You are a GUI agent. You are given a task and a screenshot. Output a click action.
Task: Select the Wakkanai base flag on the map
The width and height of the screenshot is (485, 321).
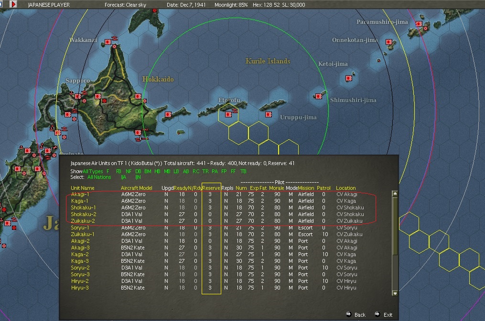coord(108,41)
